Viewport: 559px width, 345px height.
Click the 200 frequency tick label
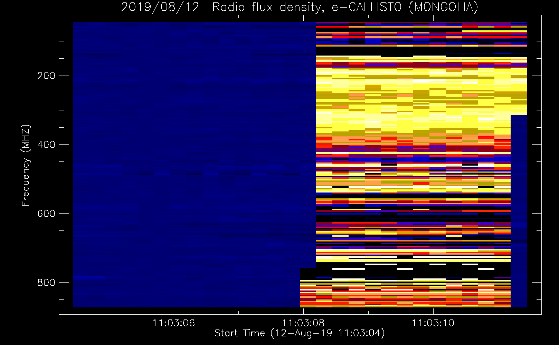(x=46, y=76)
